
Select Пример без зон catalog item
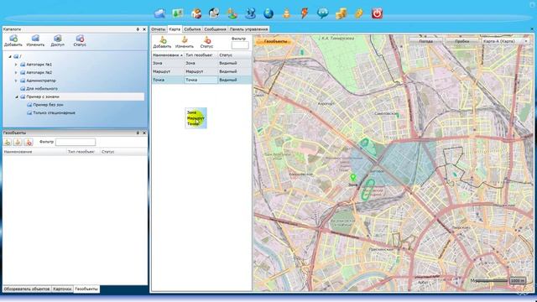pyautogui.click(x=49, y=105)
